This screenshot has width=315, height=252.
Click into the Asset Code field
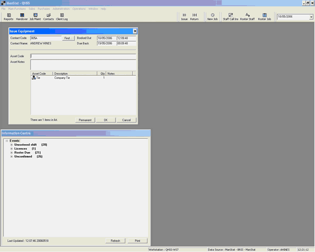coord(83,56)
